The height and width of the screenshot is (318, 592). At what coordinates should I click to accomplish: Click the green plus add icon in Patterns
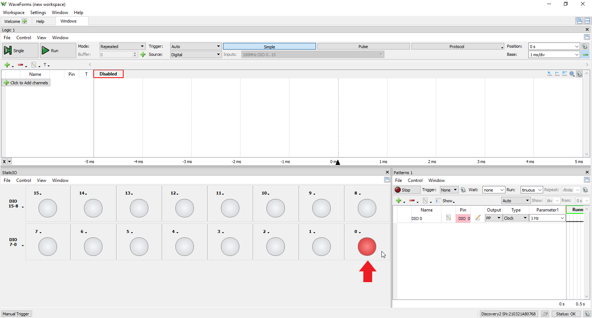[398, 201]
